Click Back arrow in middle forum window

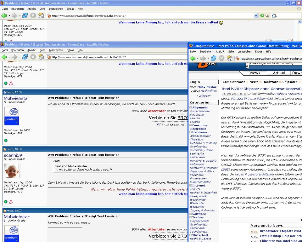(x=4, y=57)
